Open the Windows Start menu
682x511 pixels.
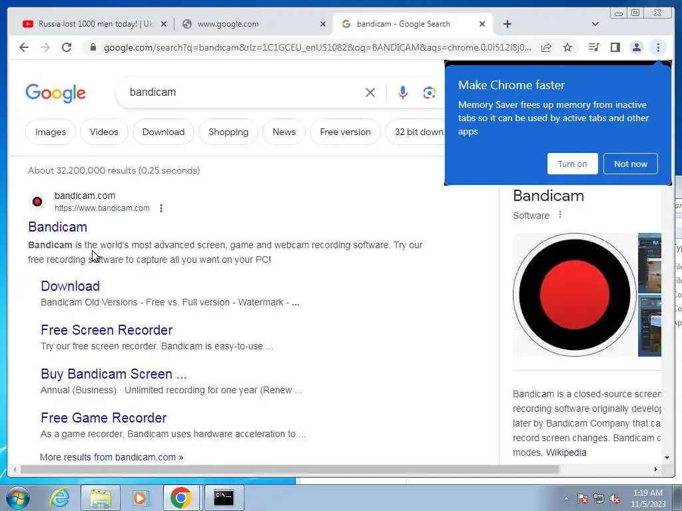[x=17, y=498]
